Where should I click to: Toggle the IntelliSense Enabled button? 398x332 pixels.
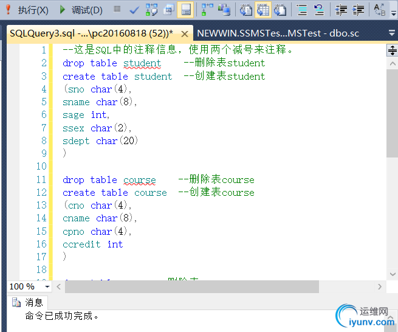(185, 10)
